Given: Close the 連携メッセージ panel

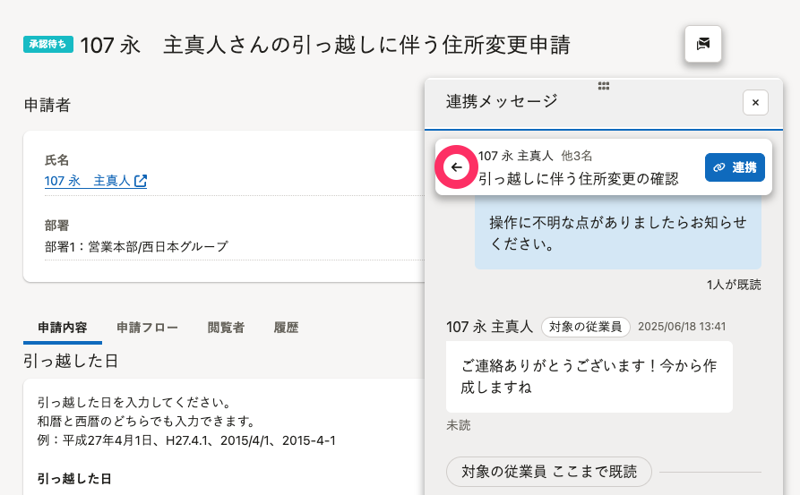Looking at the screenshot, I should [x=755, y=103].
